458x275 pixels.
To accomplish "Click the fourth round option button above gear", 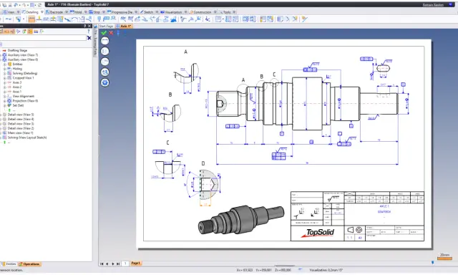I will point(105,72).
